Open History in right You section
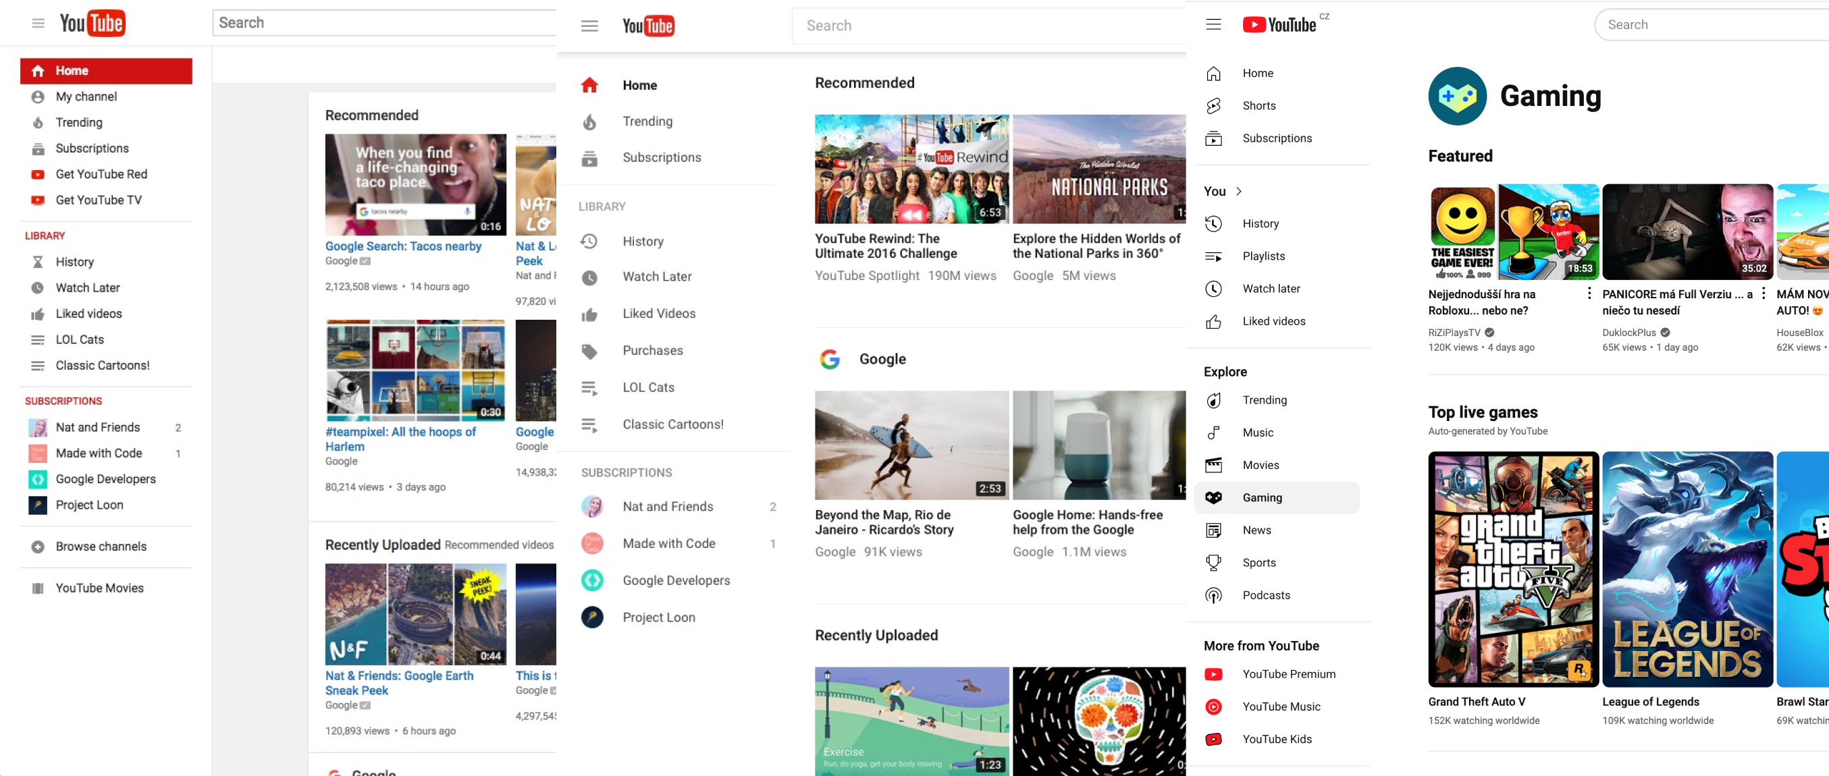 (1277, 223)
